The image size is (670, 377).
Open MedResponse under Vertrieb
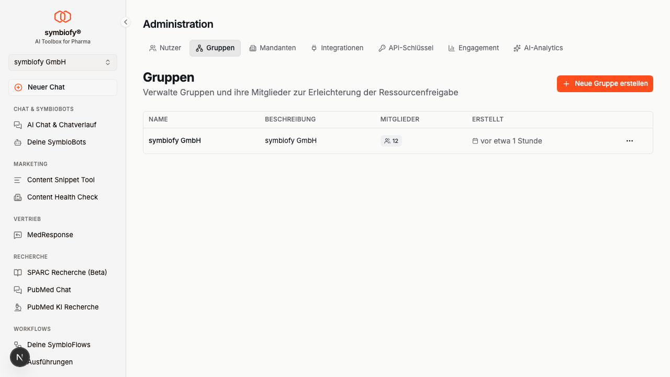point(50,235)
